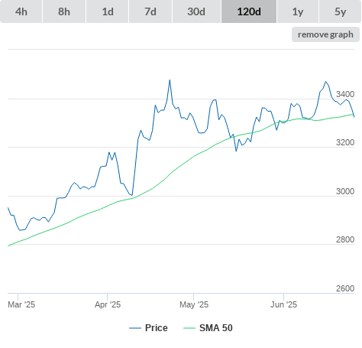Click the active 120d range tab
Viewport: 362px width, 348px height.
click(249, 11)
